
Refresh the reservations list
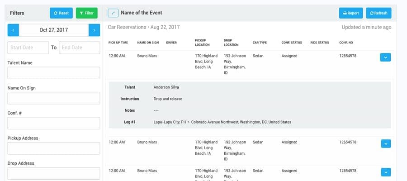[379, 13]
